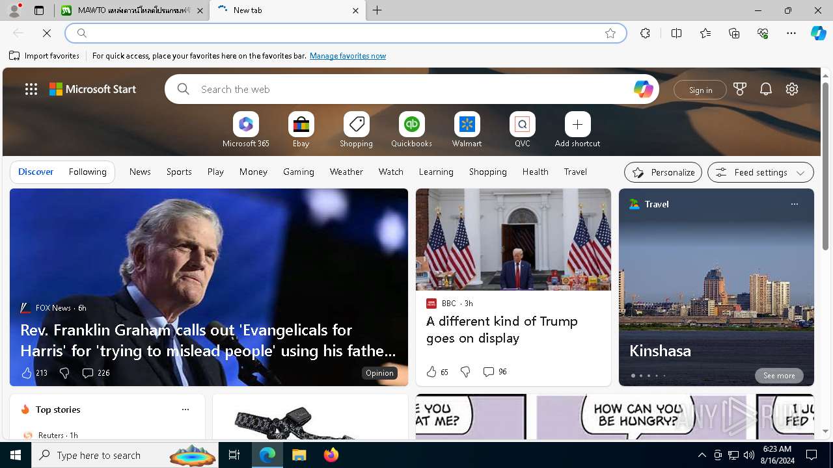833x468 pixels.
Task: Launch Firefox from taskbar
Action: (x=331, y=455)
